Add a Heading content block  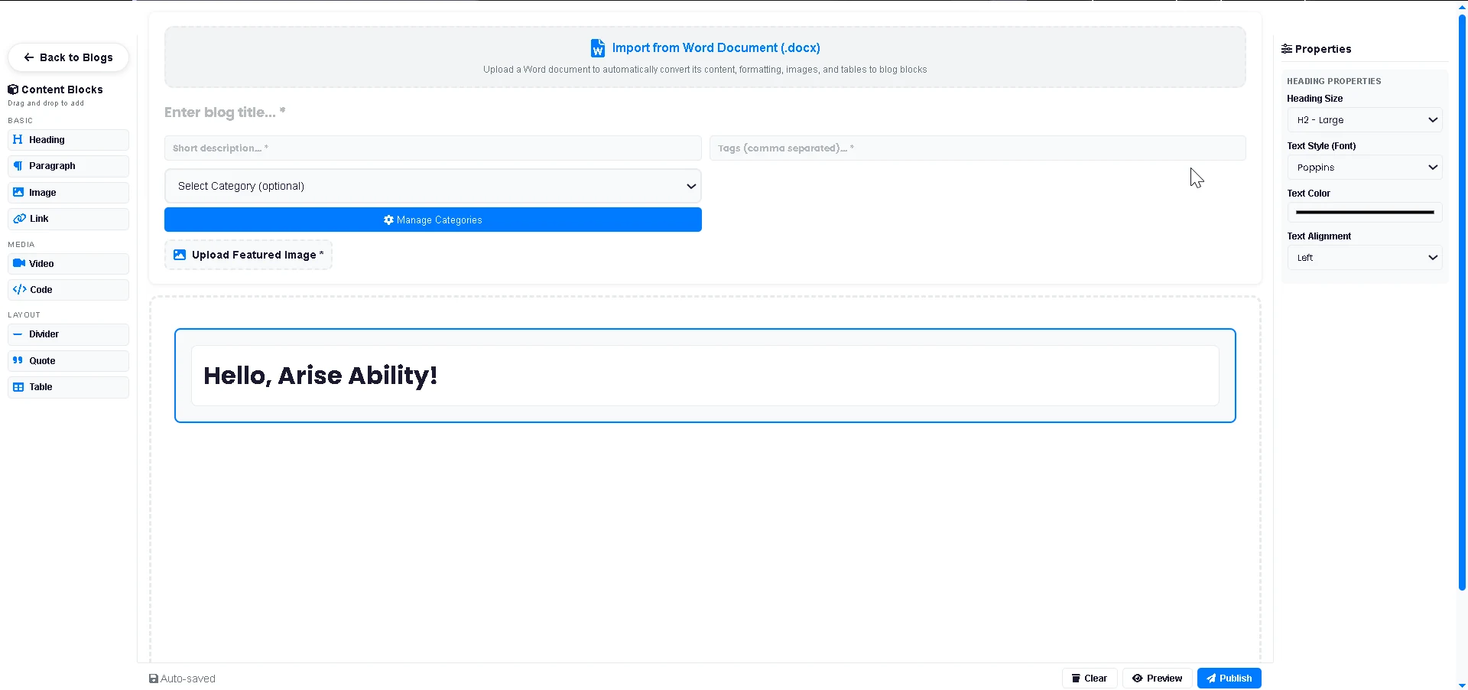68,140
